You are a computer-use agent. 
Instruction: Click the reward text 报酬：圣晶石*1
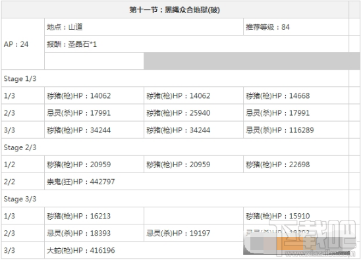click(72, 44)
